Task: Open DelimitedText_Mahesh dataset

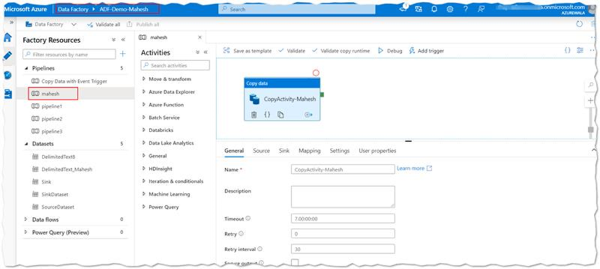Action: click(66, 169)
